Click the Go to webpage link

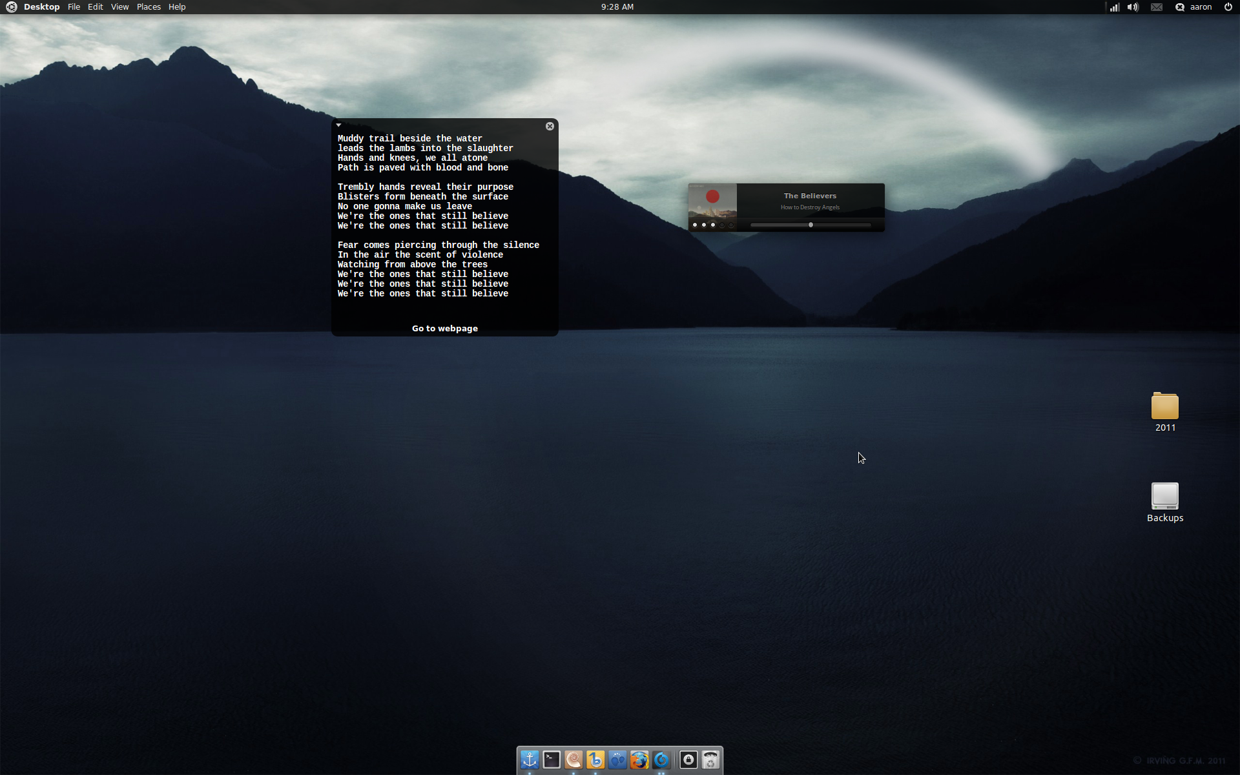pyautogui.click(x=445, y=328)
